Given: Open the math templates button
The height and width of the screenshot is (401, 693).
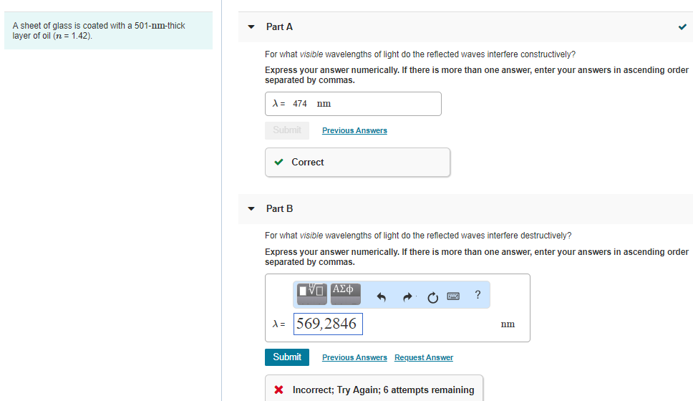Looking at the screenshot, I should pyautogui.click(x=312, y=294).
